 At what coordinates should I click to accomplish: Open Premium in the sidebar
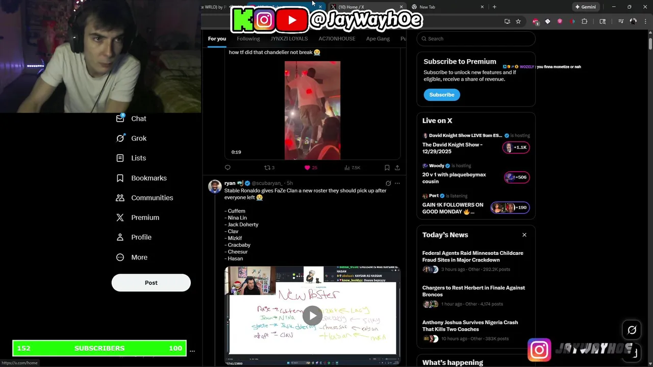pyautogui.click(x=137, y=217)
